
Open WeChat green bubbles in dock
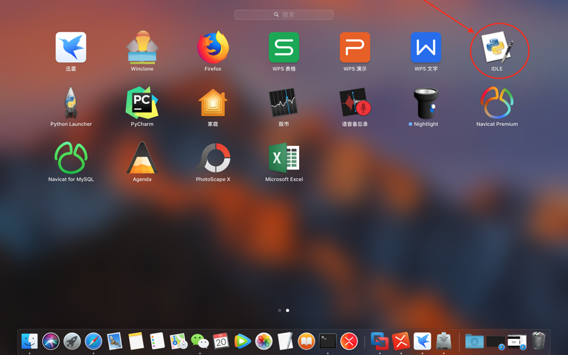click(200, 341)
